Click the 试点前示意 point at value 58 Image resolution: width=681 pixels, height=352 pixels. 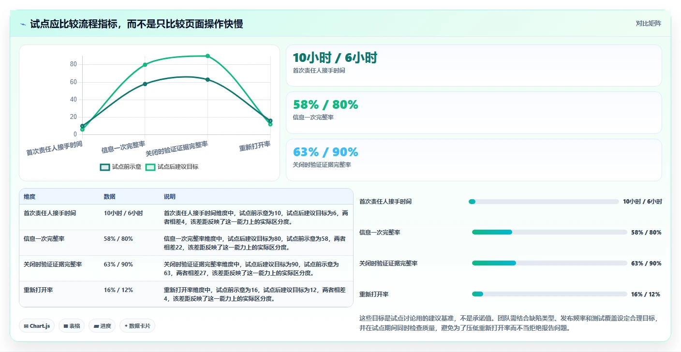(145, 84)
